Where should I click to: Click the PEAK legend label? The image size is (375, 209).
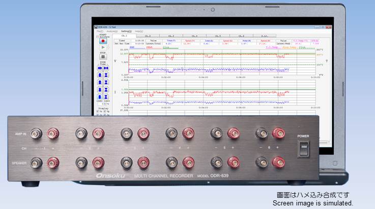coord(149,47)
